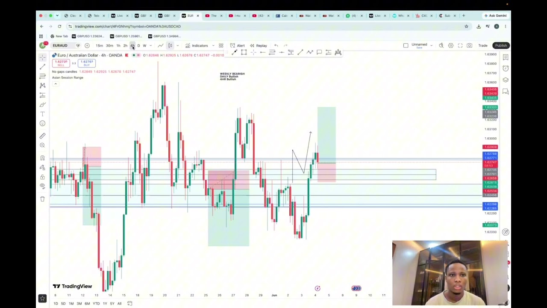Start bar Replay mode
The width and height of the screenshot is (547, 308).
(x=259, y=45)
